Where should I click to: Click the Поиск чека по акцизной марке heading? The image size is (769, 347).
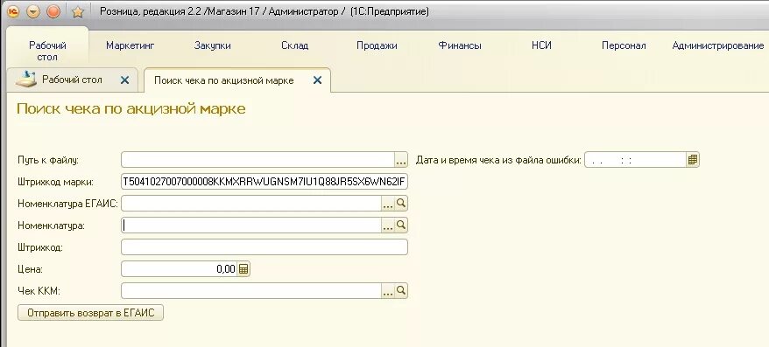[131, 108]
